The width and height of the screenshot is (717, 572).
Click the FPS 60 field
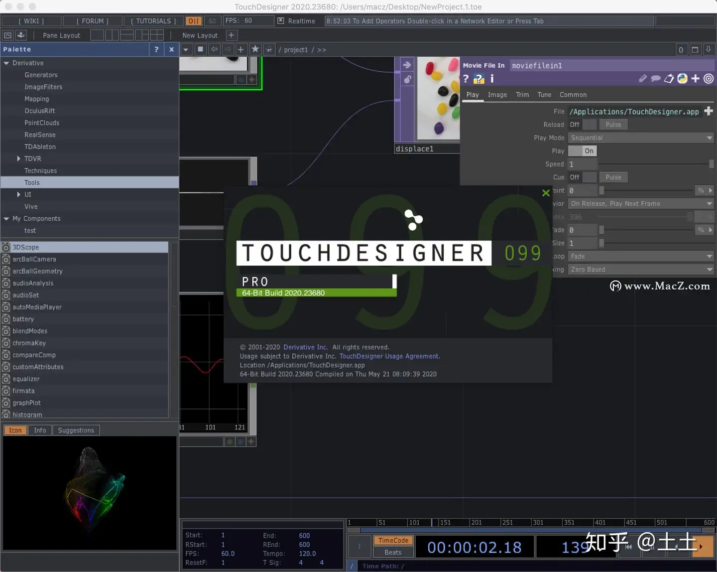pyautogui.click(x=248, y=20)
